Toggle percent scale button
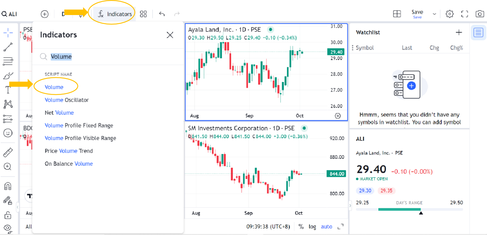The image size is (487, 235). pyautogui.click(x=301, y=226)
